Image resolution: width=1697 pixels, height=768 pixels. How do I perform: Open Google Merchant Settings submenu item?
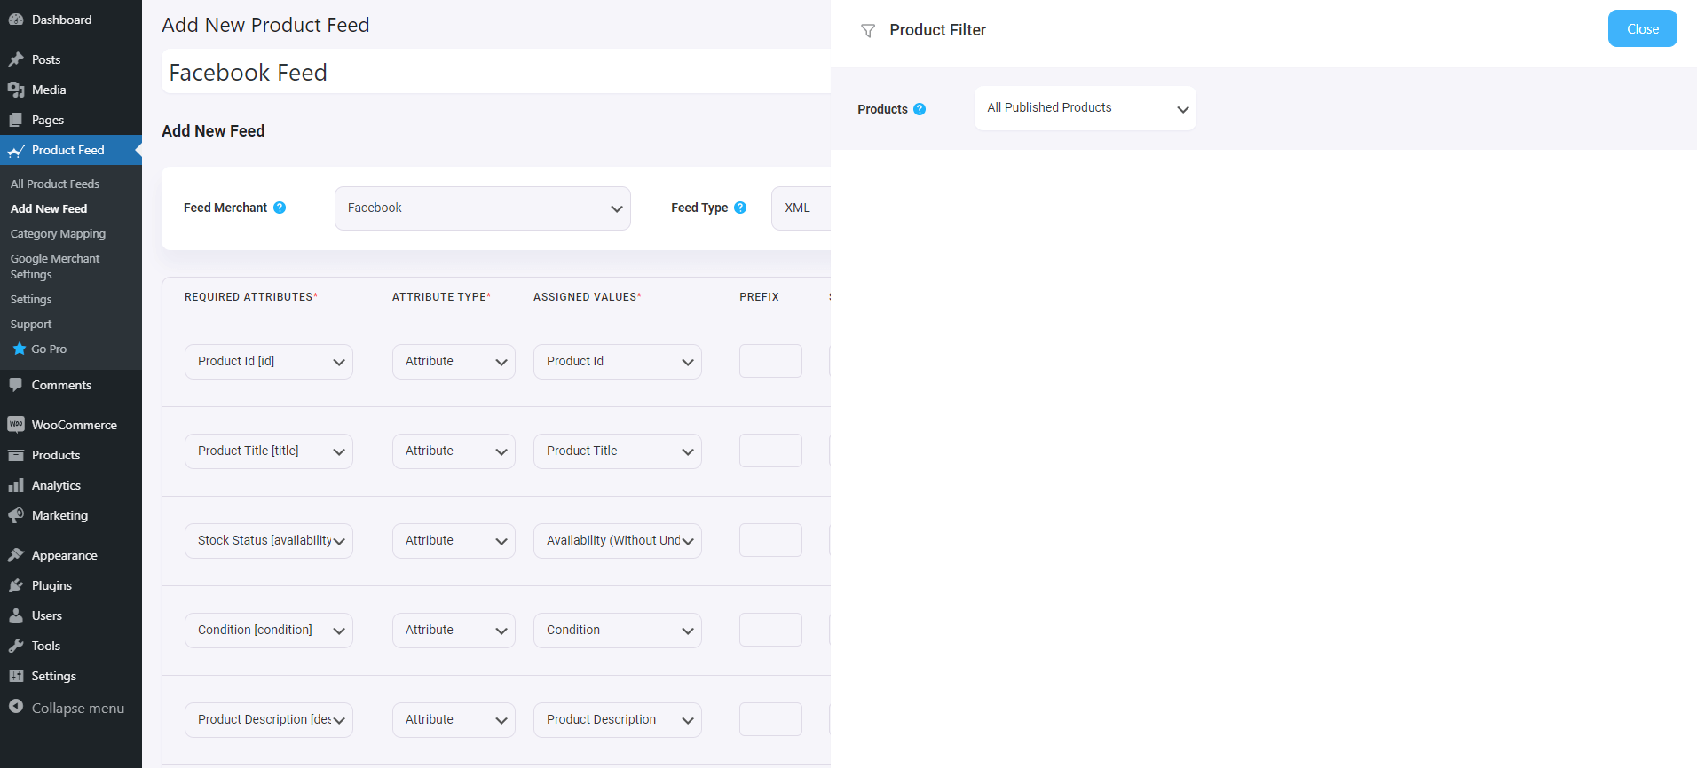coord(55,266)
